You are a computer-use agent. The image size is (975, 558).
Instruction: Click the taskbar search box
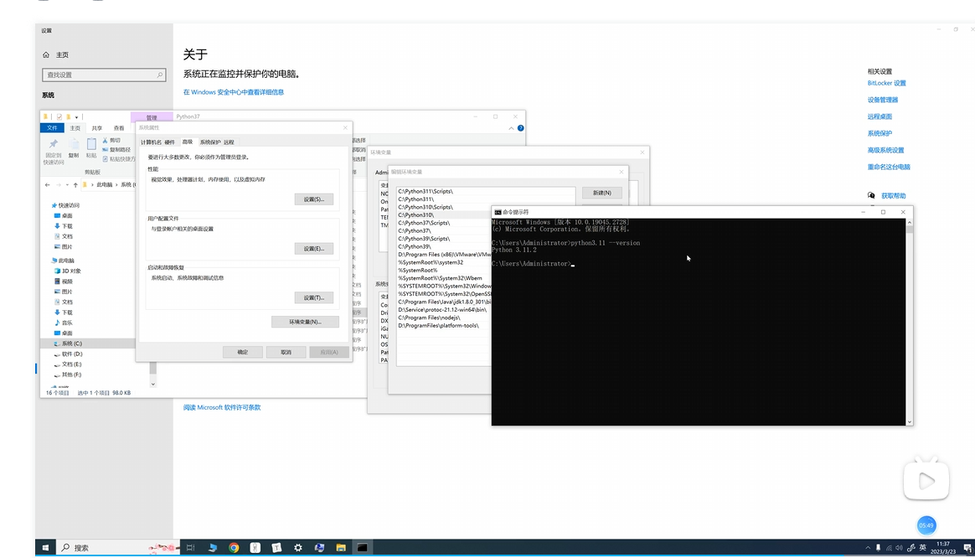(x=118, y=547)
